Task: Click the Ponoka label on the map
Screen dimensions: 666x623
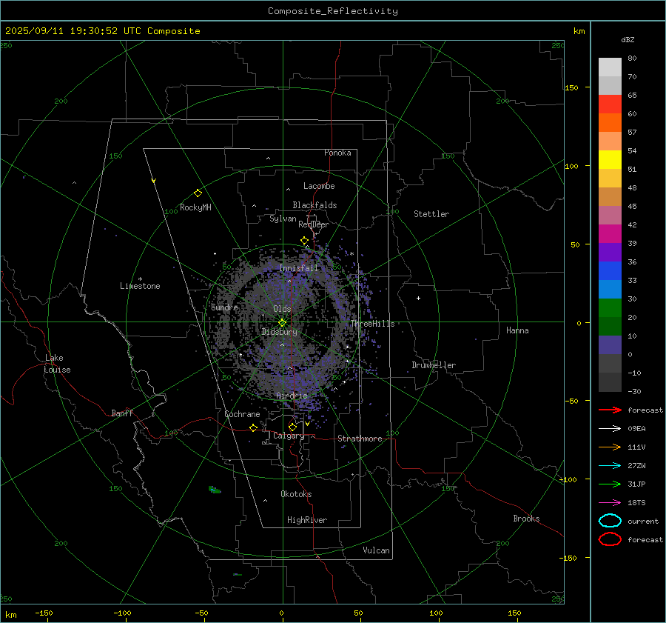Action: [337, 153]
